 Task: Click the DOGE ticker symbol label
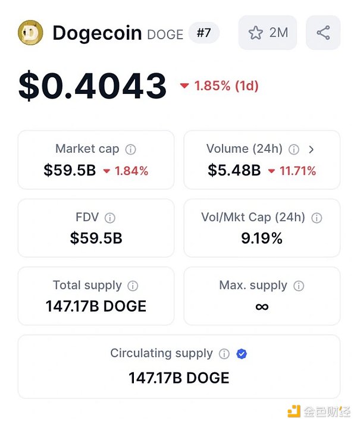(165, 34)
